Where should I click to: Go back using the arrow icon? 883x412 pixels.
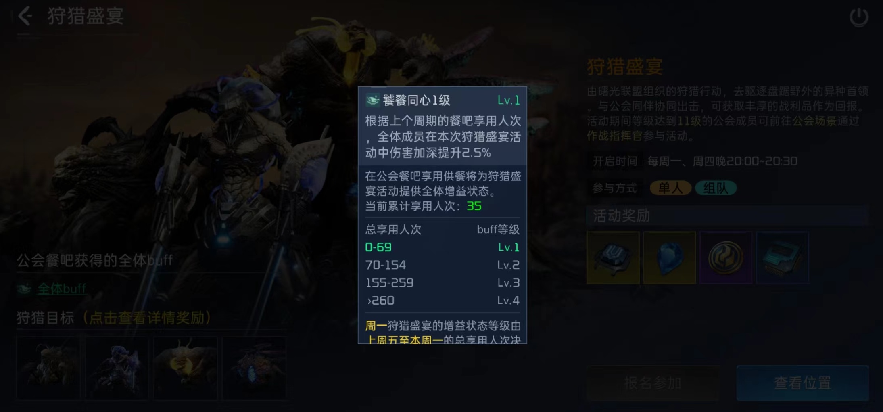point(25,17)
